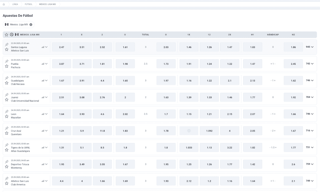Remove the Mexico. Liga MX filter chip
The width and height of the screenshot is (320, 192).
pos(31,24)
